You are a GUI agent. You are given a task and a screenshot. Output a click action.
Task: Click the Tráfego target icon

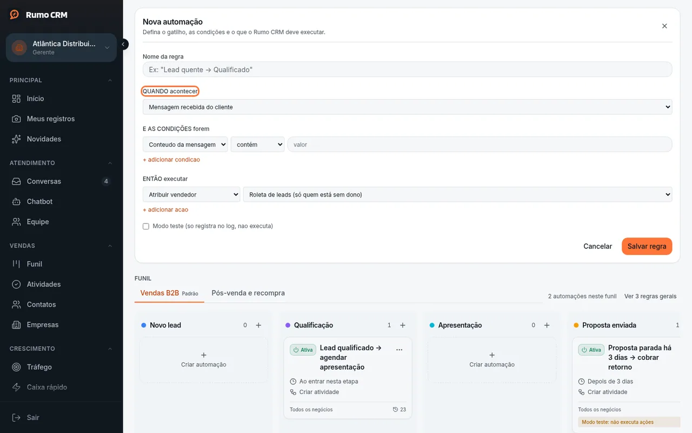point(17,367)
